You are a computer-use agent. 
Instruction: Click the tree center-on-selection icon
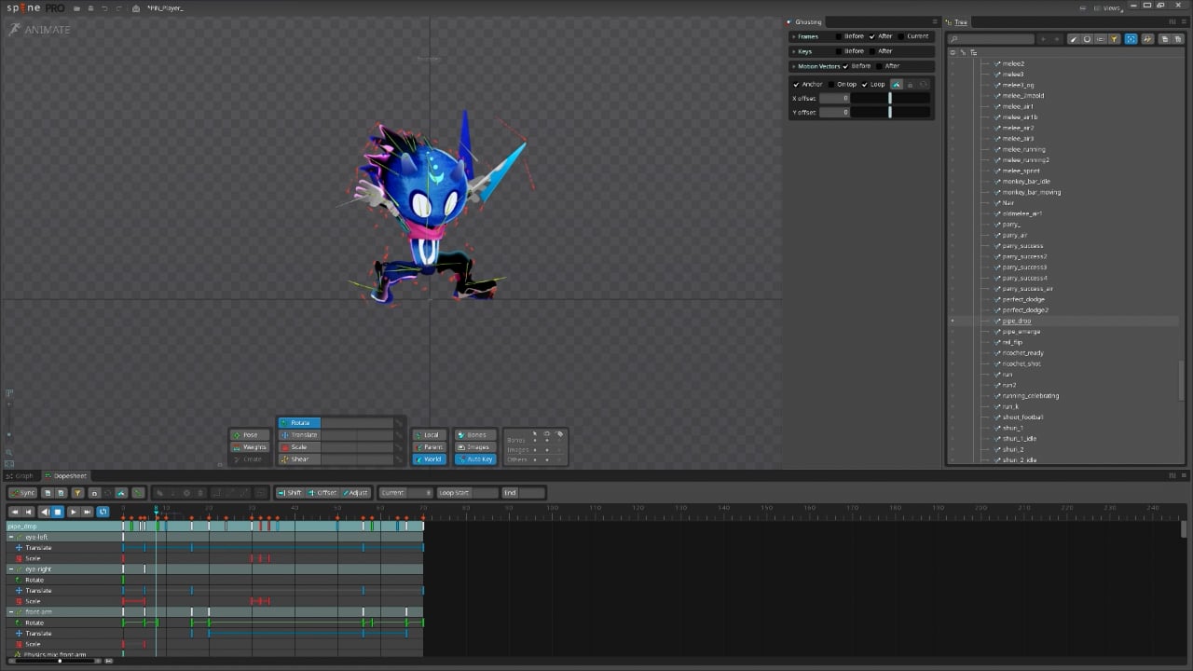click(1131, 39)
